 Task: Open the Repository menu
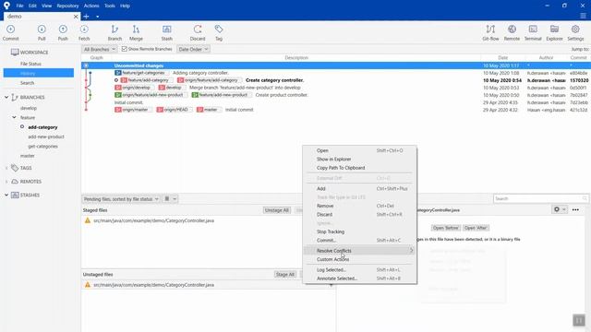[x=67, y=6]
